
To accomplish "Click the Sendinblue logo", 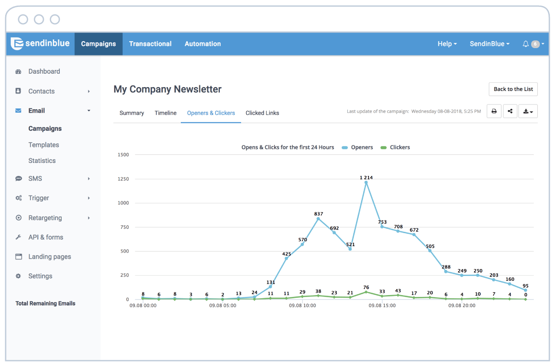I will (x=40, y=43).
